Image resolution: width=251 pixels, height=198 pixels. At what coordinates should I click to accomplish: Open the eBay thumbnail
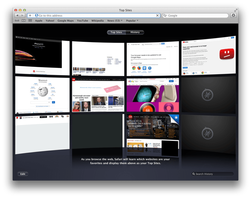(153, 95)
